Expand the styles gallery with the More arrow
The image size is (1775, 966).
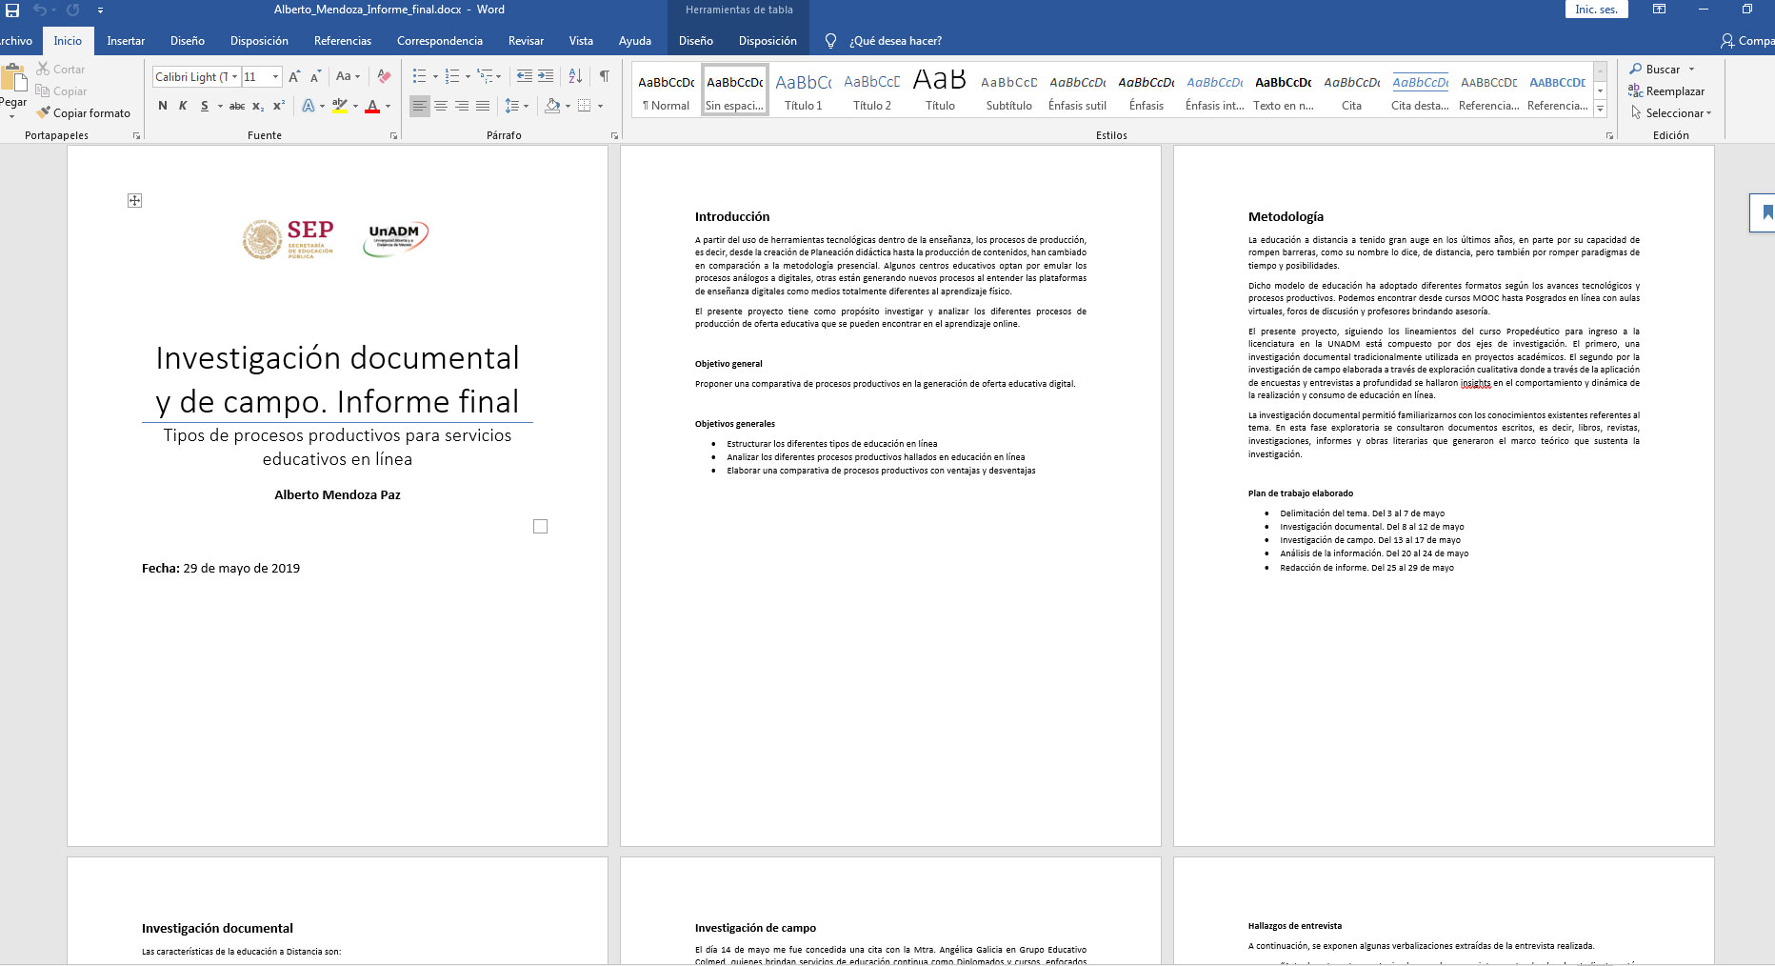[x=1601, y=110]
